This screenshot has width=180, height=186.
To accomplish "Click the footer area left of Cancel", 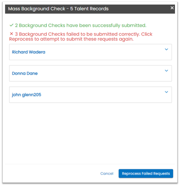I will [x=50, y=174].
